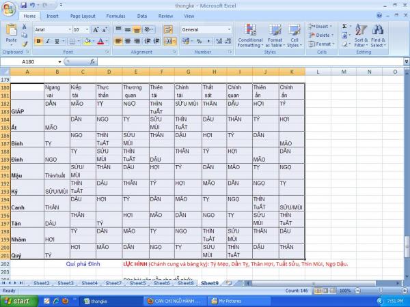Click the Italic formatting icon

pyautogui.click(x=48, y=41)
